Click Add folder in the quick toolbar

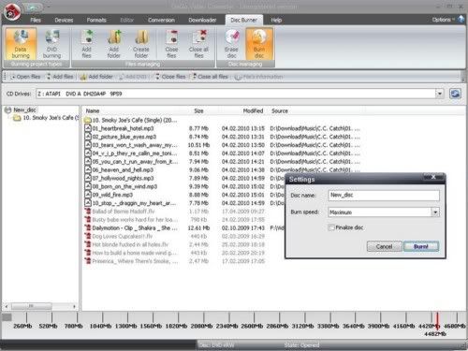(96, 77)
